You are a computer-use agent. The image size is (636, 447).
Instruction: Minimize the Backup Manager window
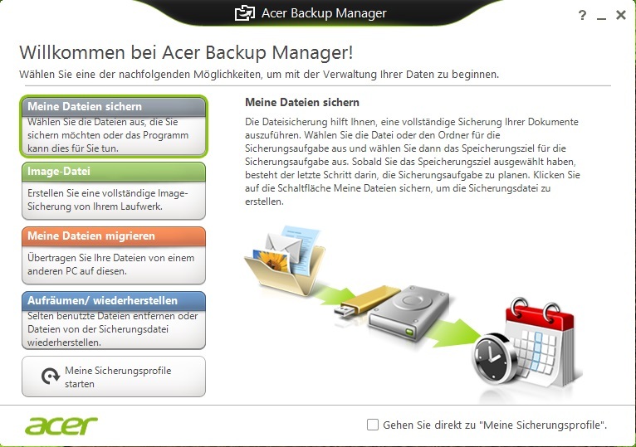tap(601, 17)
